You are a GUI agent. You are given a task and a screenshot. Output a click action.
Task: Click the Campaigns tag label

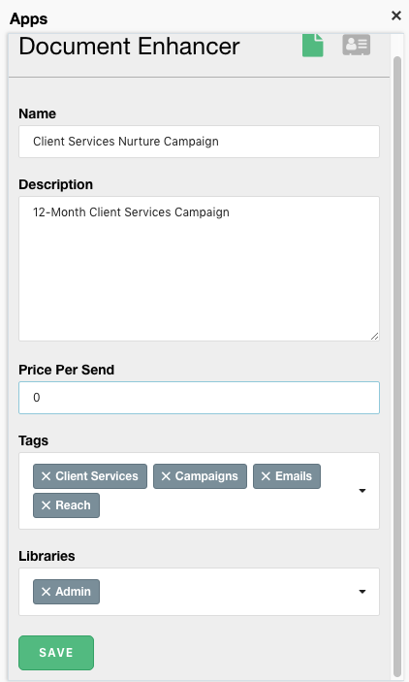point(206,476)
